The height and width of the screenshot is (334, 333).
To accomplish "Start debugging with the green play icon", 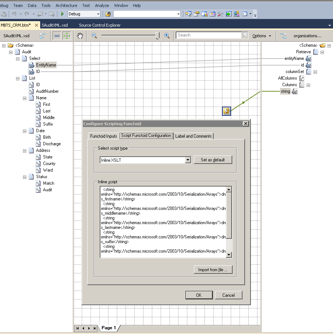I will click(62, 14).
